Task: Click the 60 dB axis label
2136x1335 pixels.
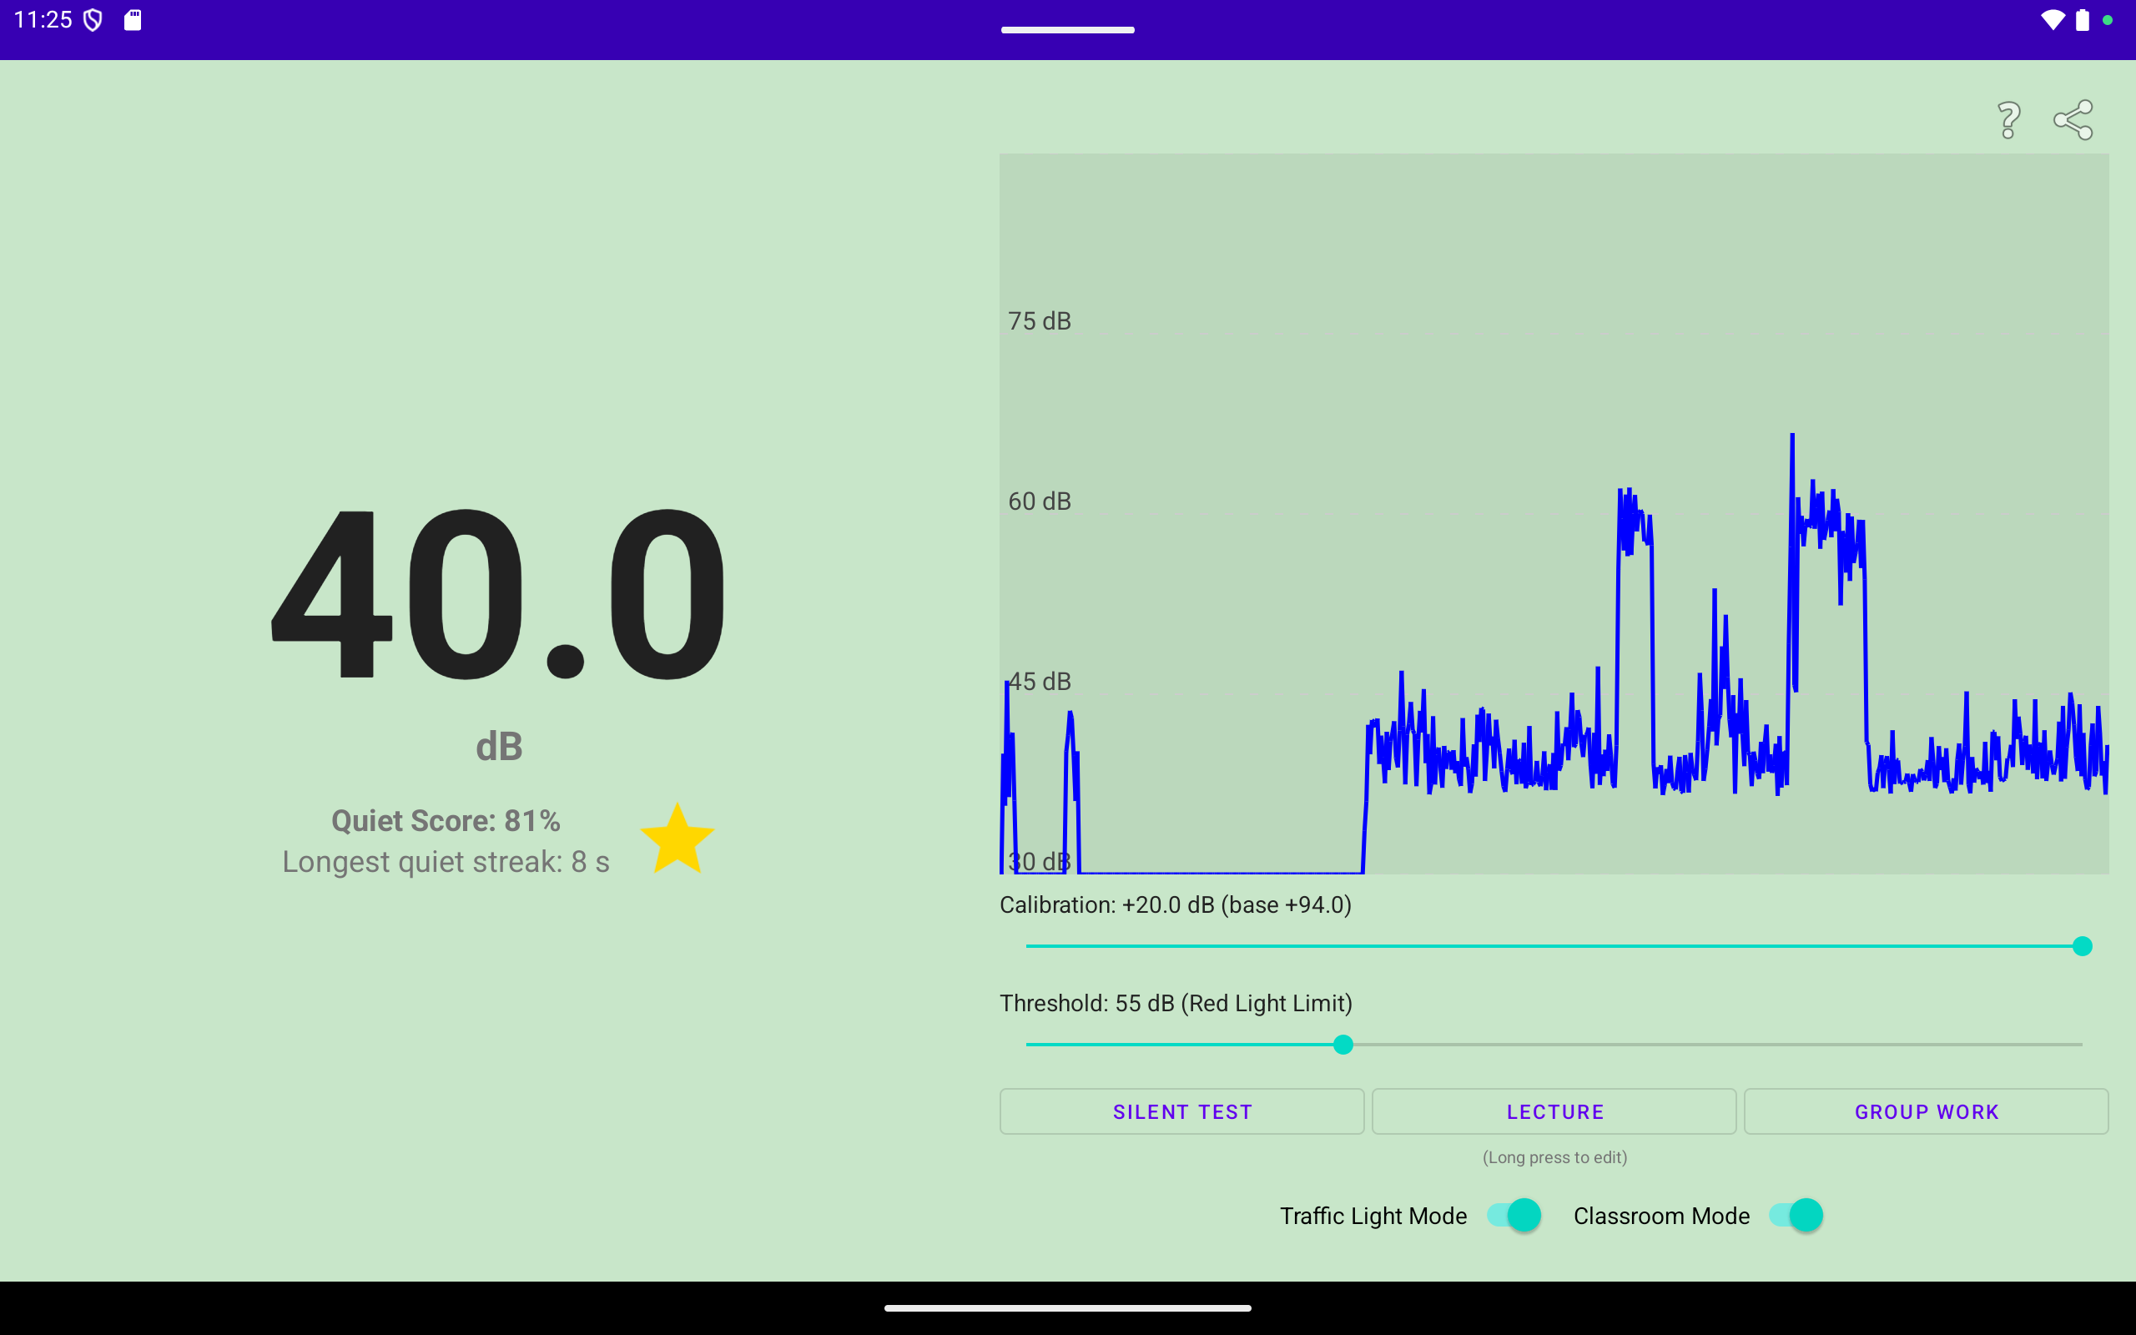Action: [1040, 501]
